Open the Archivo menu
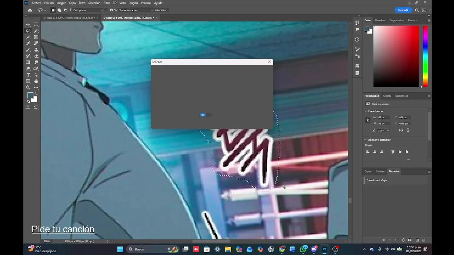 tap(37, 3)
